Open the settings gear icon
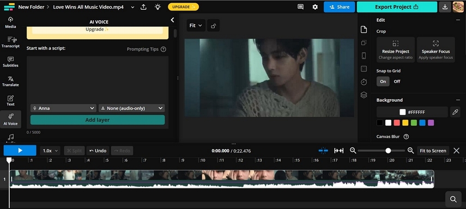 (315, 7)
